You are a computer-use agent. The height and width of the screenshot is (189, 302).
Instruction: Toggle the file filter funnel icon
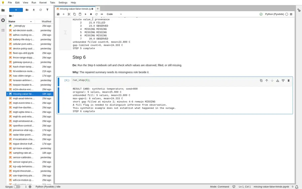[x=47, y=10]
